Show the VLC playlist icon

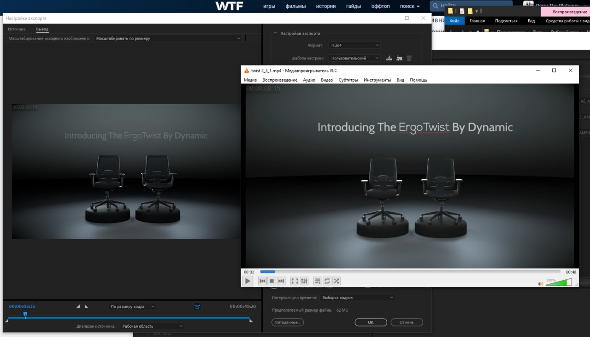[318, 281]
